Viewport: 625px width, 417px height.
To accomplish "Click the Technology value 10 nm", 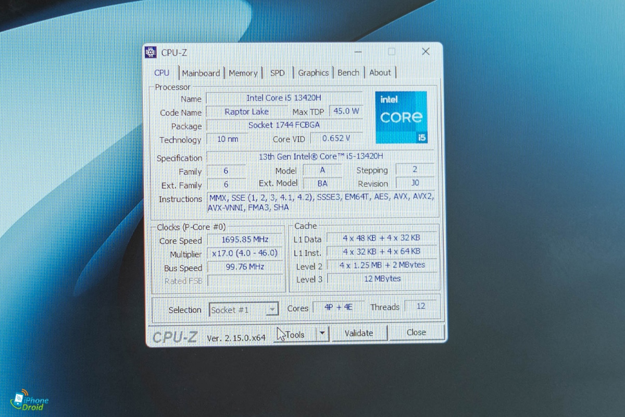I will pos(227,139).
